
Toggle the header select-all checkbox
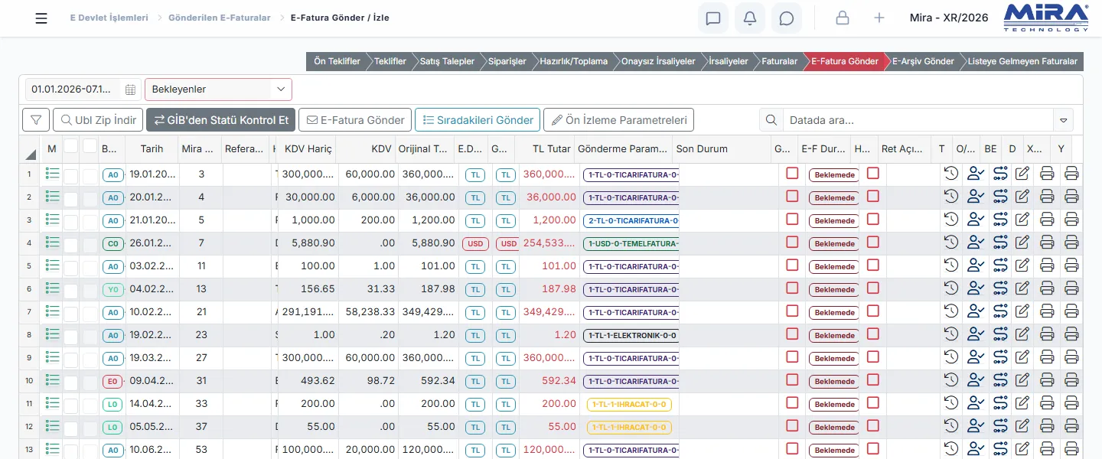point(70,145)
